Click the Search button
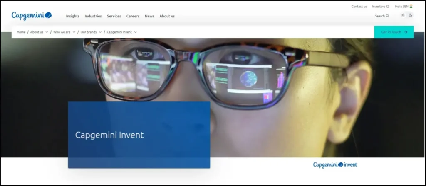426x186 pixels. click(382, 16)
